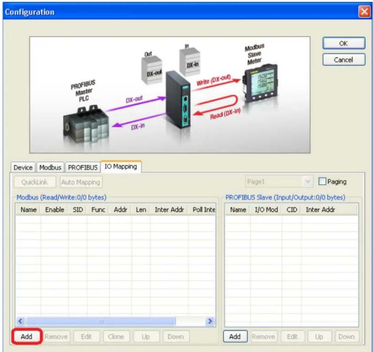Click Remove under Modbus list
This screenshot has height=352, width=373.
[56, 337]
